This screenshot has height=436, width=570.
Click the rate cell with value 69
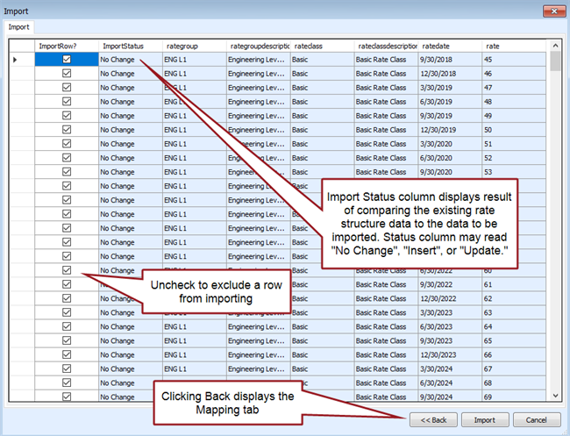pos(514,397)
